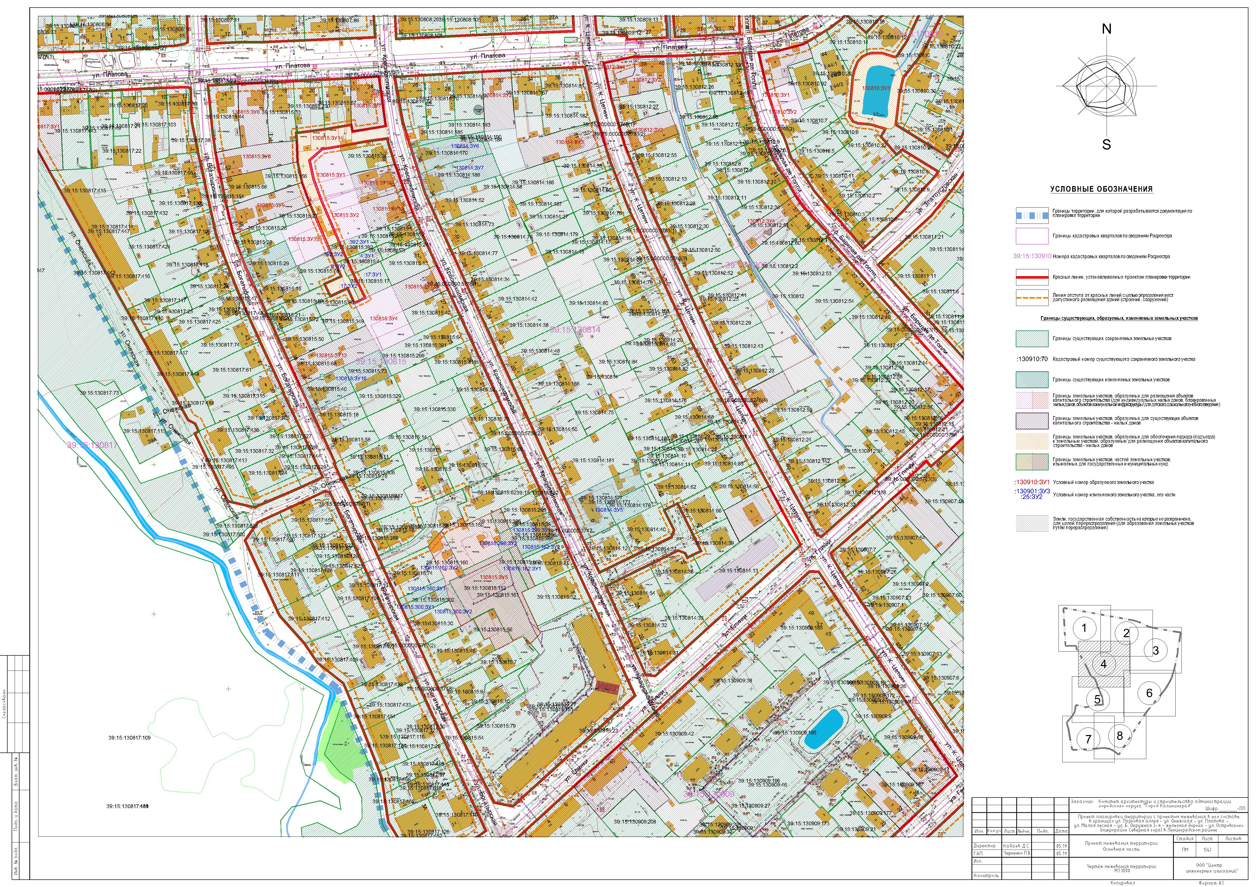Click the S label below compass
The height and width of the screenshot is (887, 1256).
[1106, 145]
